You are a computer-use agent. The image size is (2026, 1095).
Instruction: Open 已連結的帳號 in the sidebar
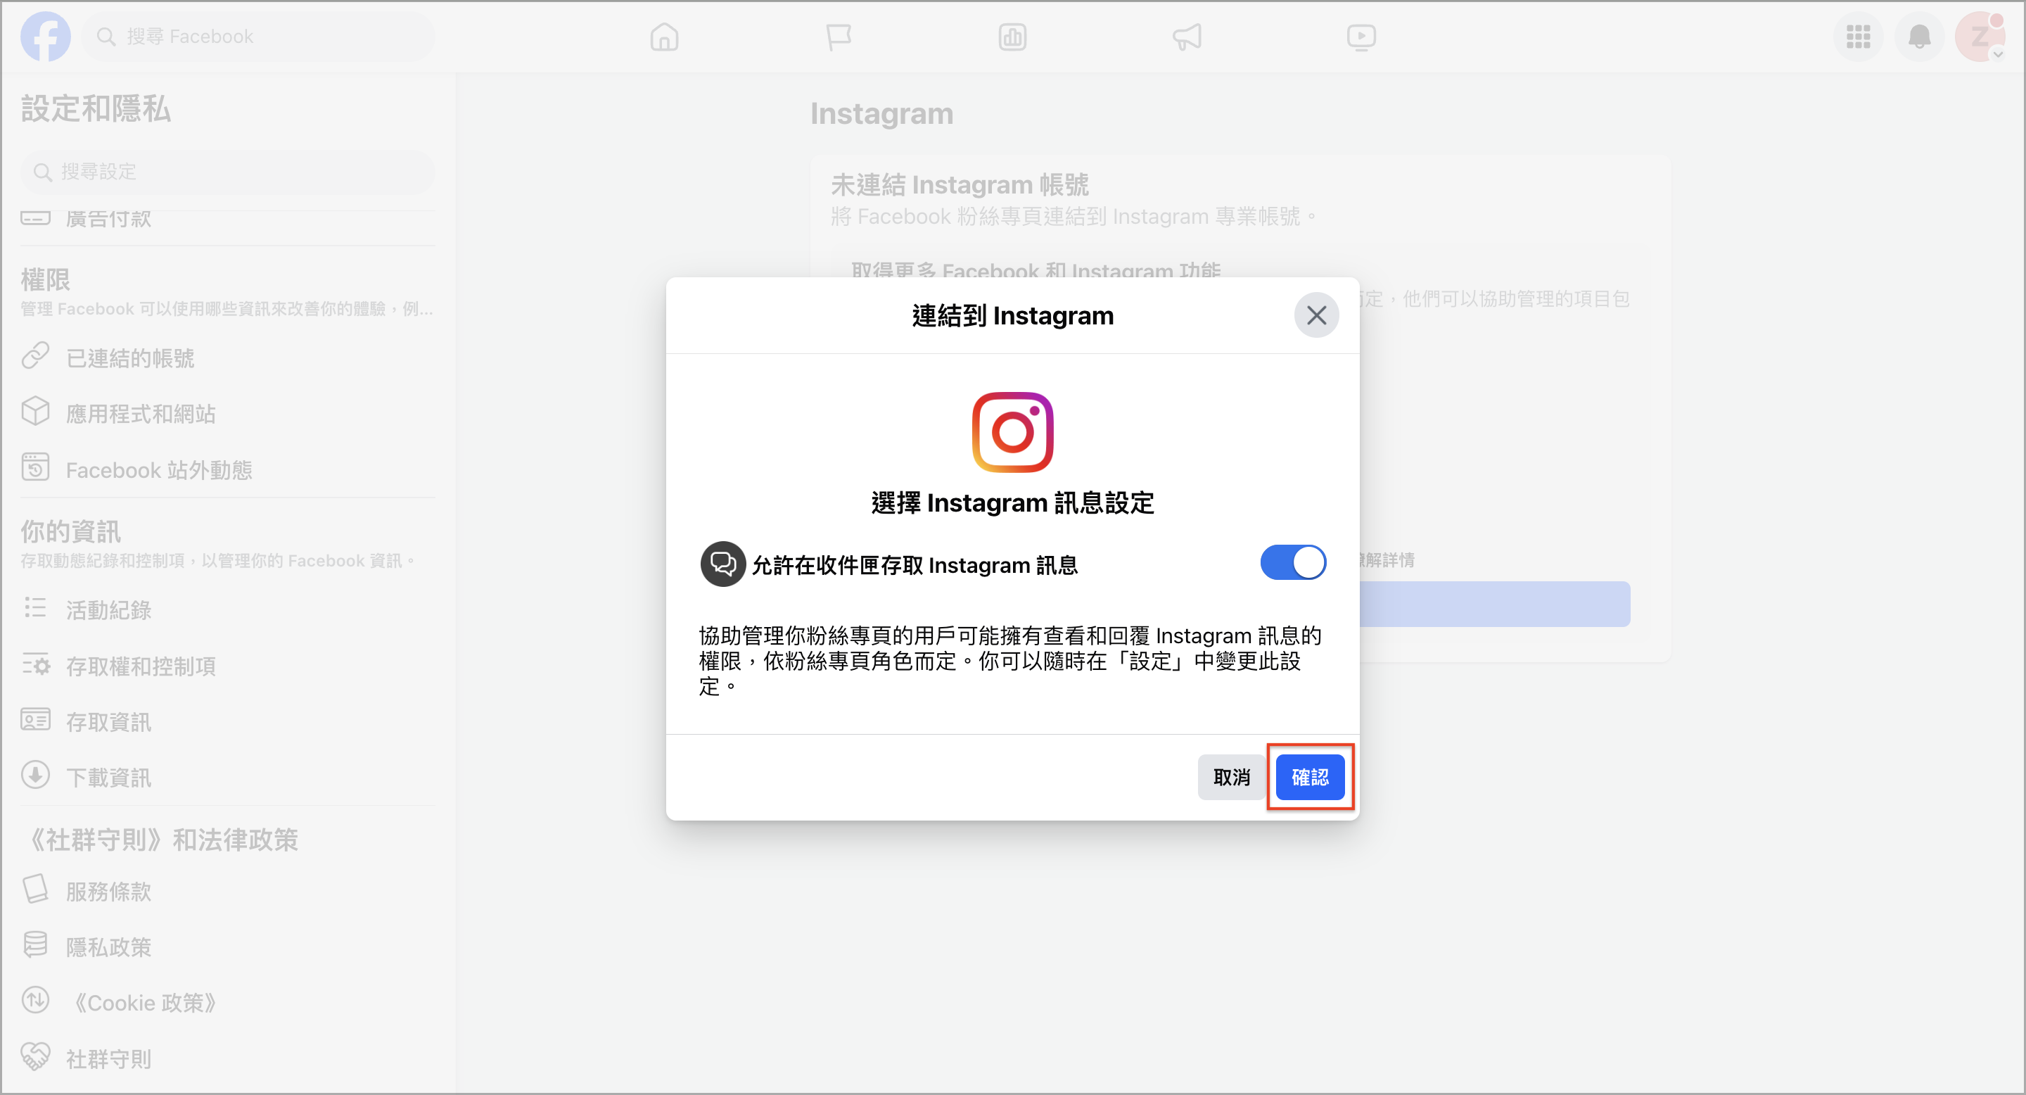227,358
